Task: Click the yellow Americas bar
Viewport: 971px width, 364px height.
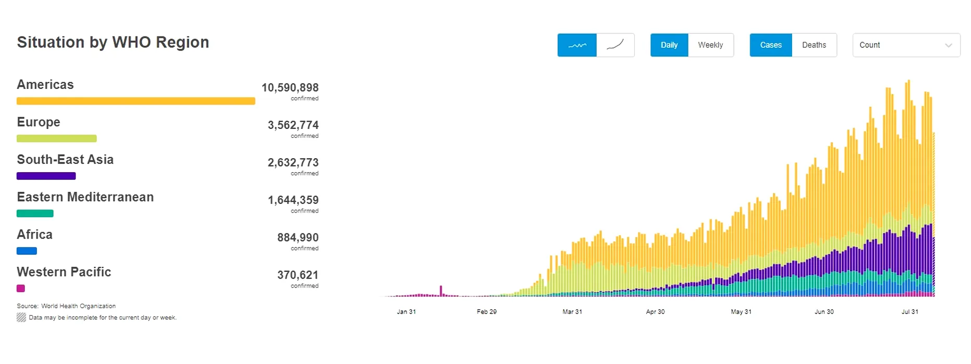Action: click(x=136, y=101)
